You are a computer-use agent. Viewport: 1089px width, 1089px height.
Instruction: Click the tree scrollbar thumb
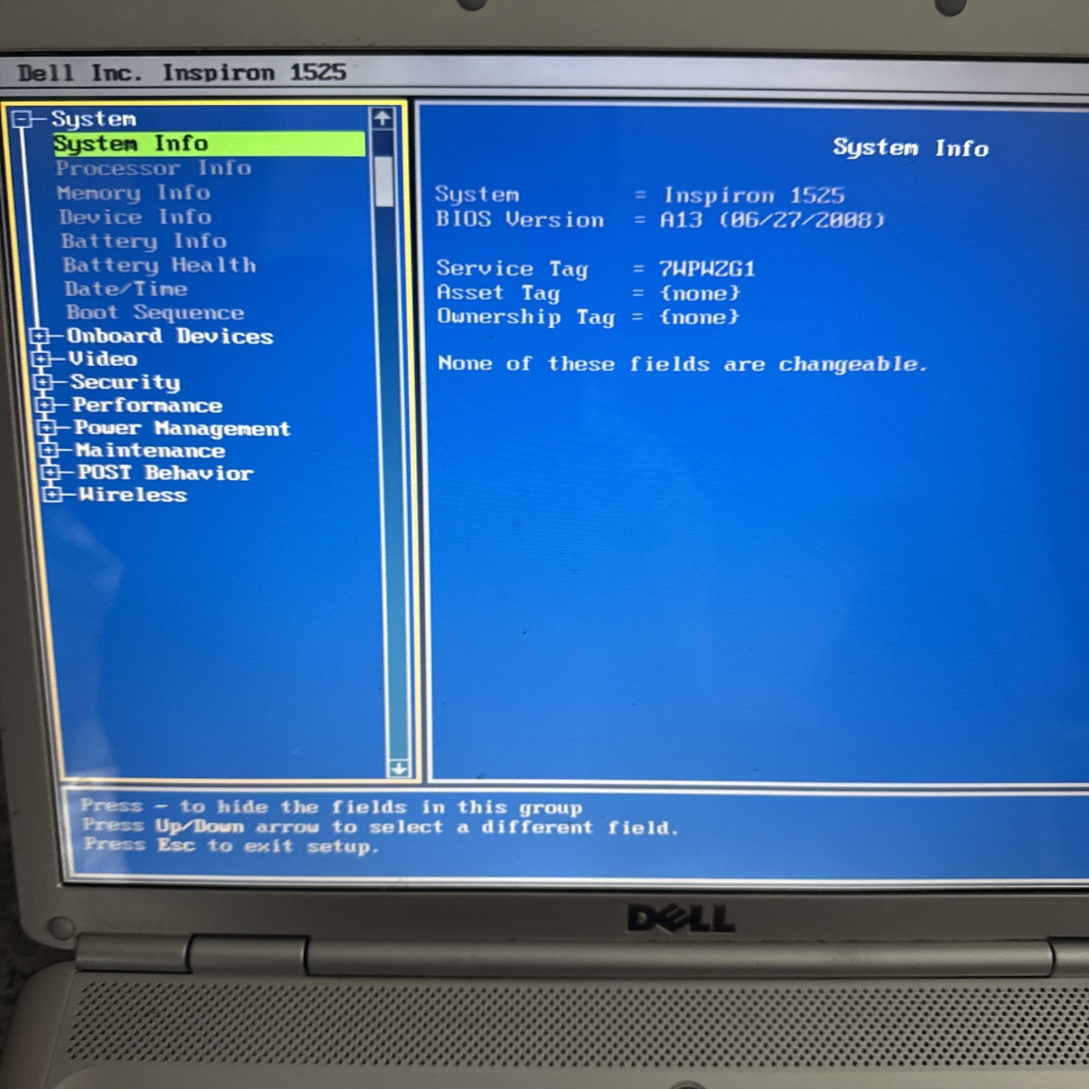[384, 181]
